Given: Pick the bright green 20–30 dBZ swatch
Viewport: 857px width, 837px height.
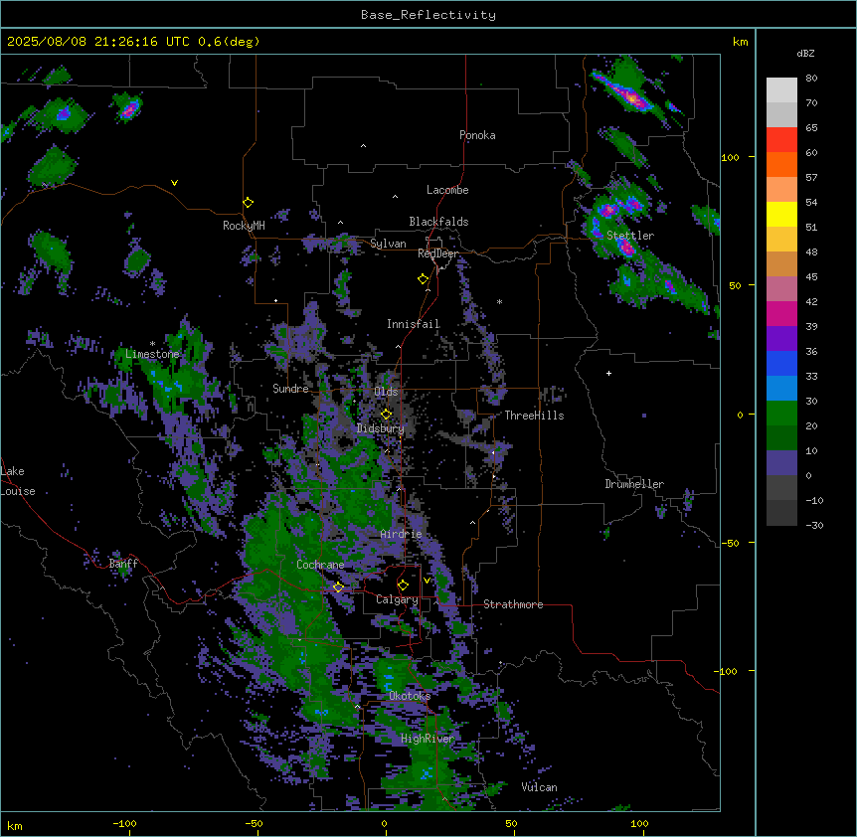Looking at the screenshot, I should tap(781, 414).
